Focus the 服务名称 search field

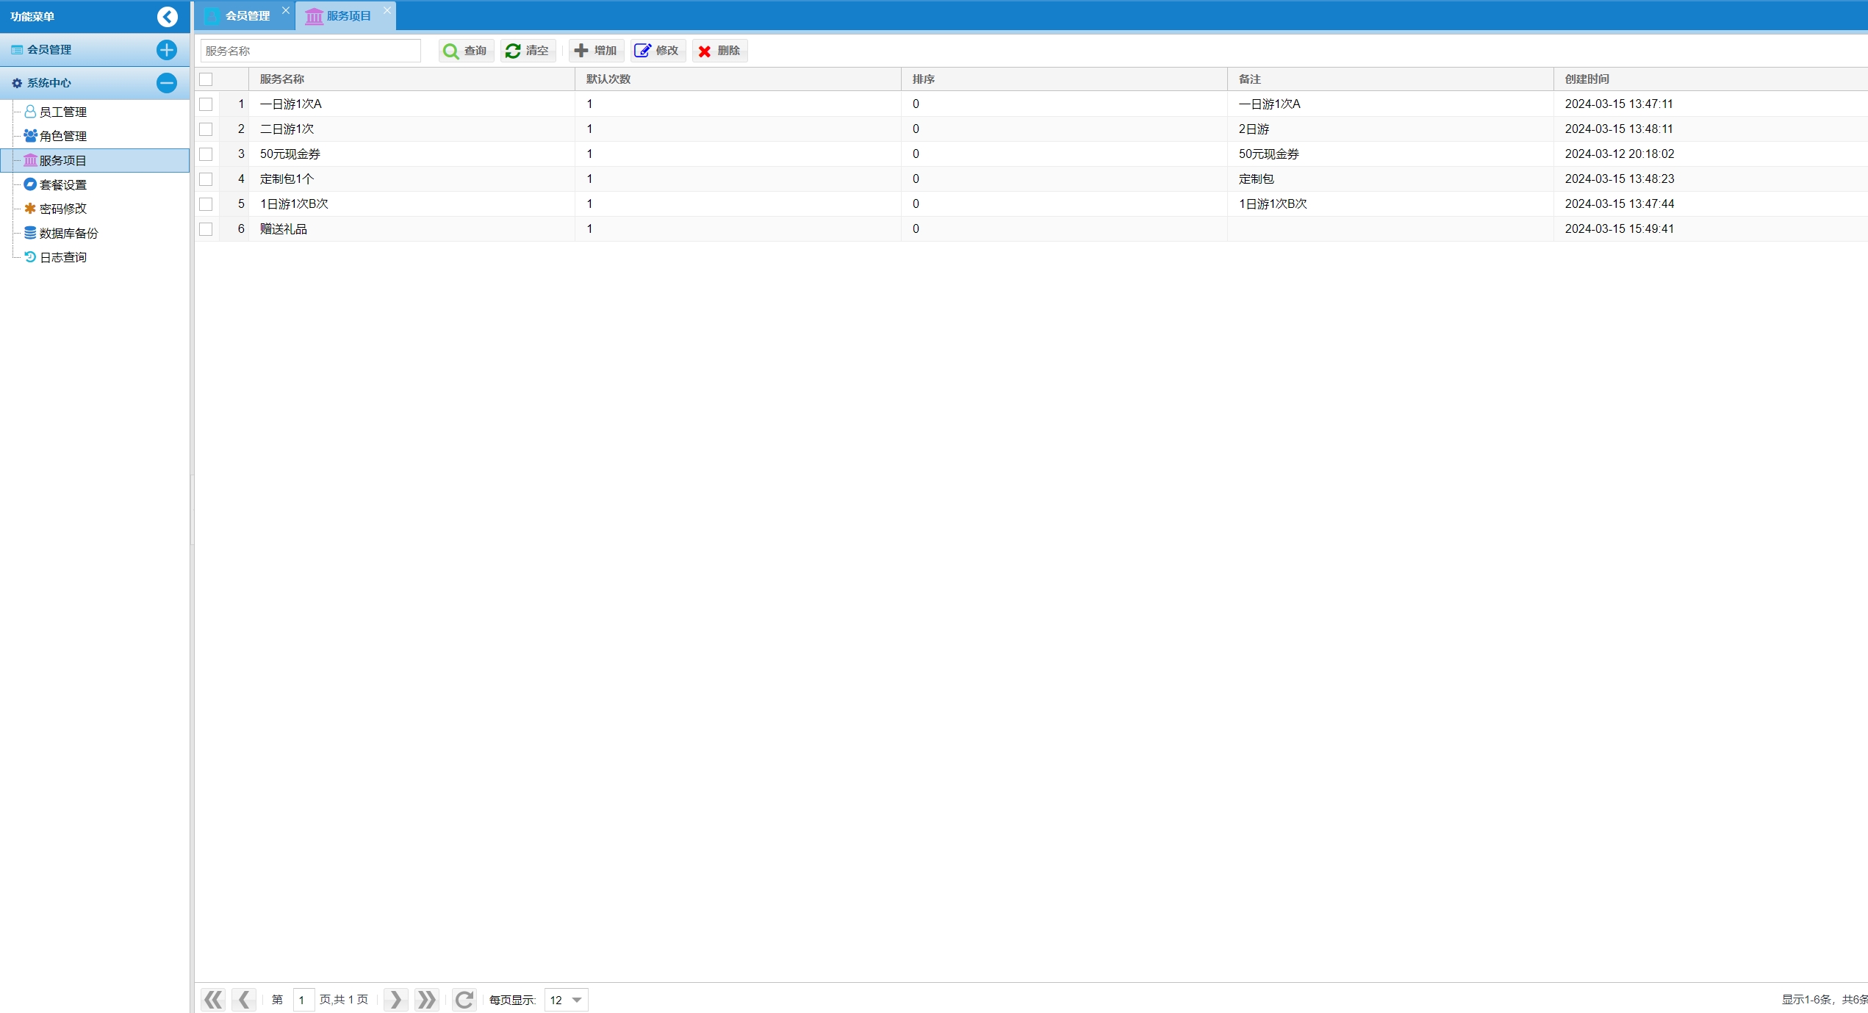311,51
